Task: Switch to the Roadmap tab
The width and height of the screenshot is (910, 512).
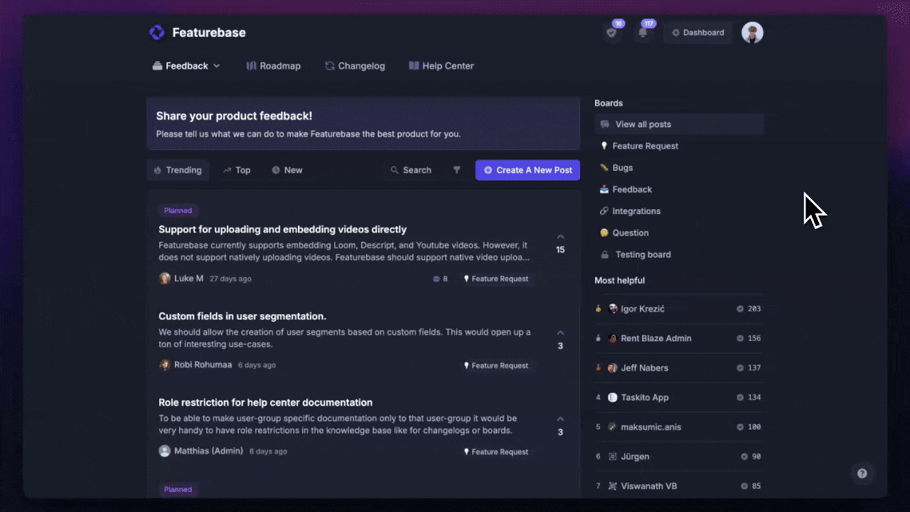Action: point(274,65)
